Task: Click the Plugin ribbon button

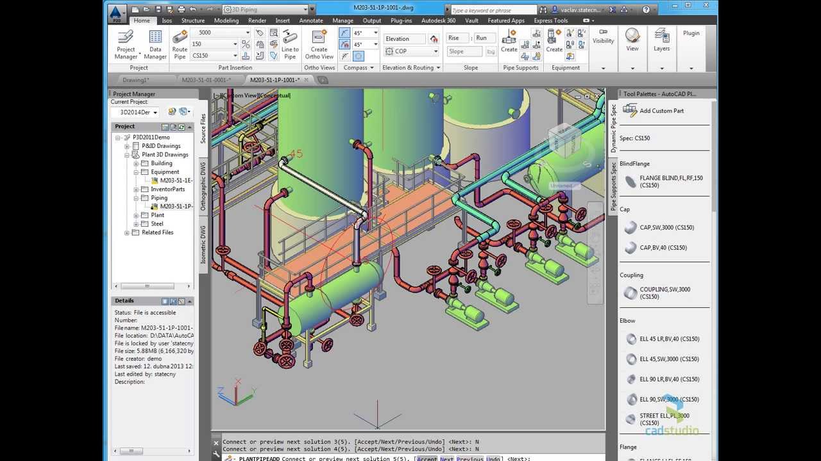Action: (x=691, y=33)
